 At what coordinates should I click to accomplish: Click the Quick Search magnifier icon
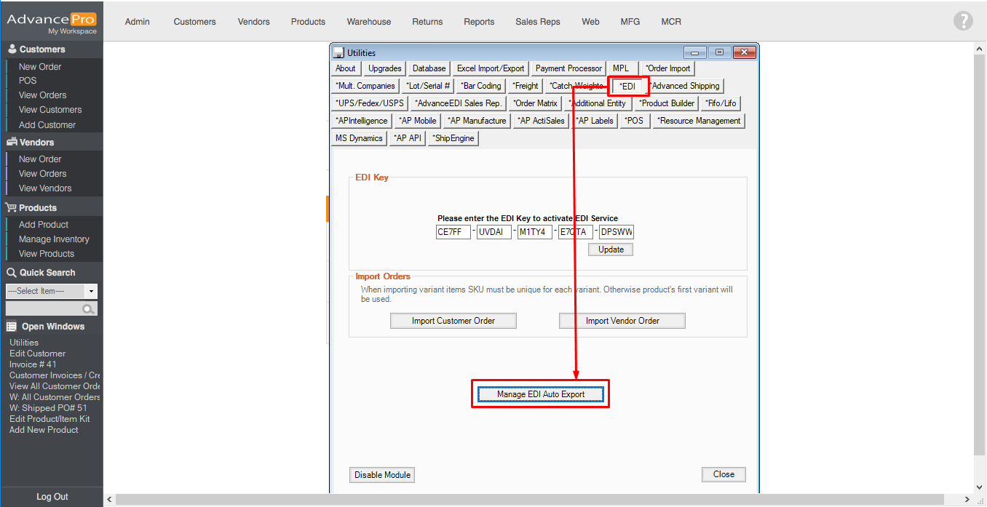click(x=89, y=309)
